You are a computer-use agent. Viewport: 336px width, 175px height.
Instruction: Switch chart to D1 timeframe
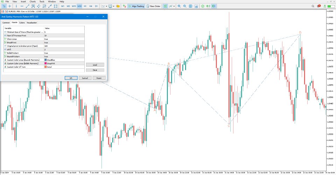point(96,6)
